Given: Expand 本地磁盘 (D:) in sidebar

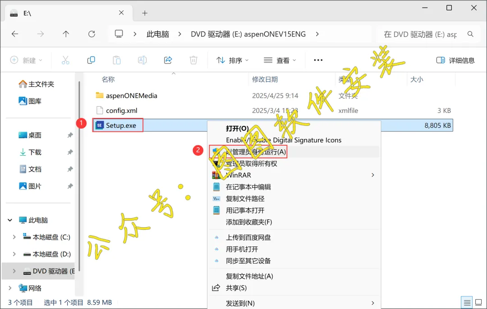Looking at the screenshot, I should pos(14,254).
